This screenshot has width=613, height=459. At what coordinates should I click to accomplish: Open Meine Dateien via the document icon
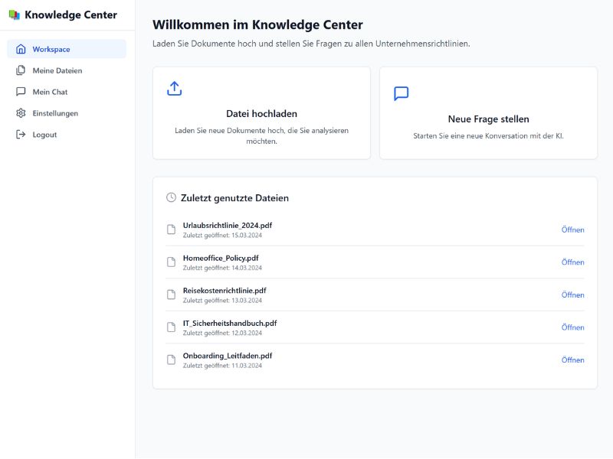click(19, 70)
